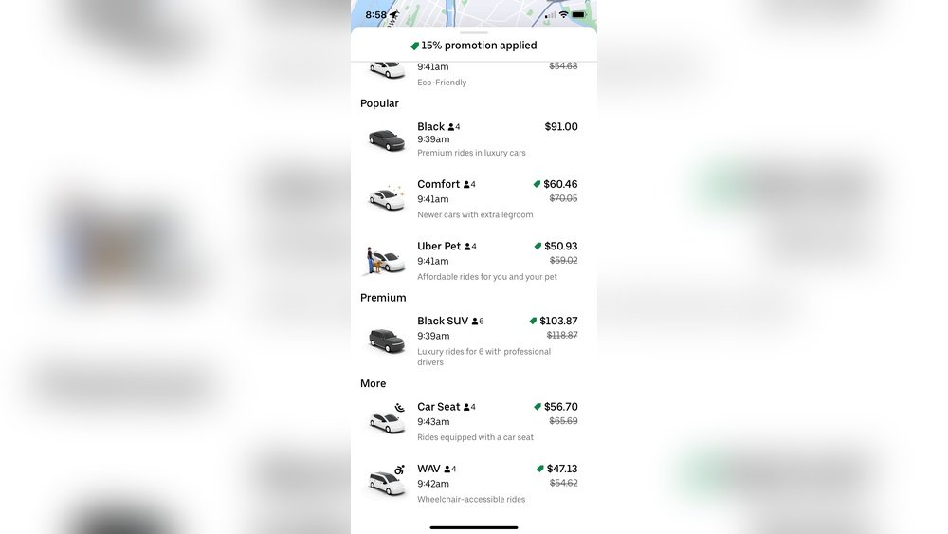Select the WAV ride option label
This screenshot has width=948, height=534.
coord(428,469)
